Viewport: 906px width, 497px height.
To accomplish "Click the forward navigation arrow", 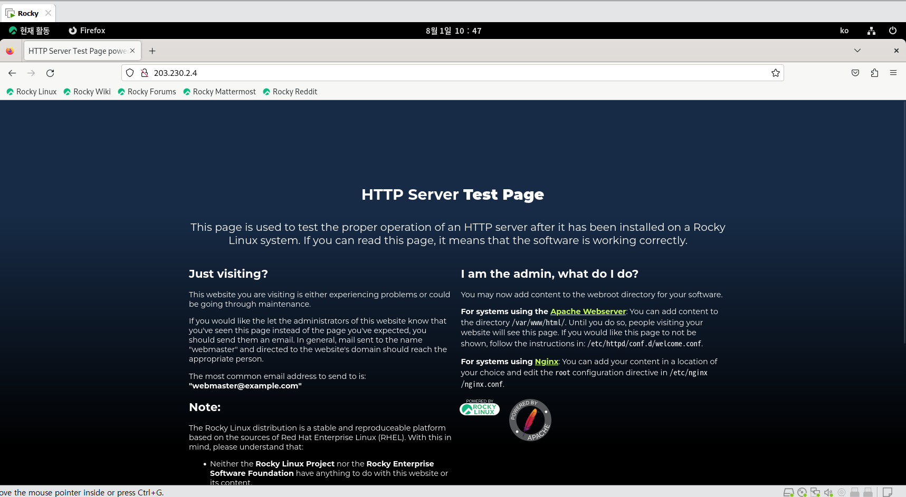I will coord(31,73).
